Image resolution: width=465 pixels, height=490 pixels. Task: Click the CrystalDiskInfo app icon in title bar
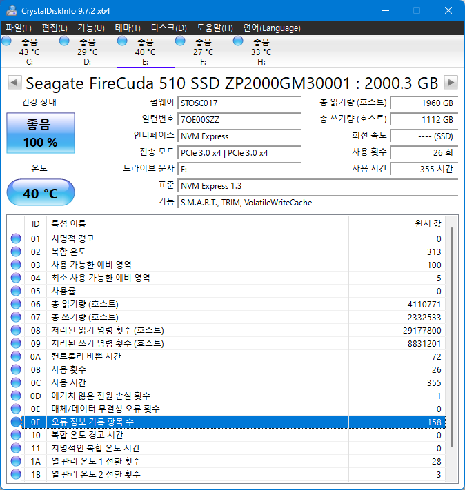click(x=12, y=10)
